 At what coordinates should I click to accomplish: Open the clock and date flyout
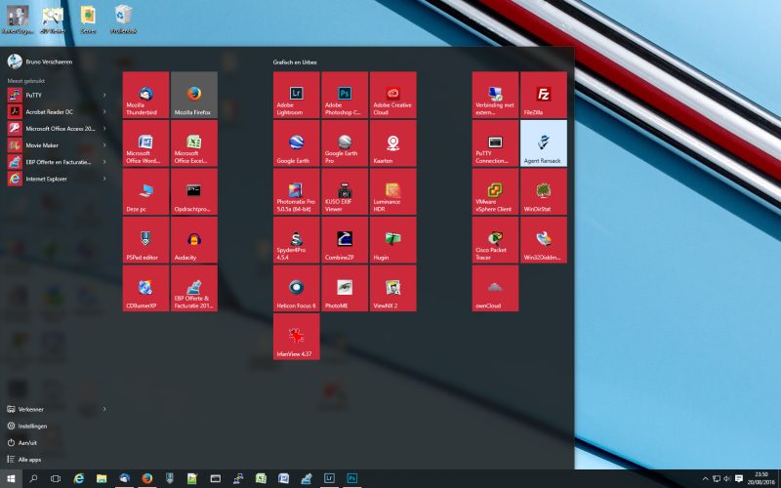(x=761, y=478)
